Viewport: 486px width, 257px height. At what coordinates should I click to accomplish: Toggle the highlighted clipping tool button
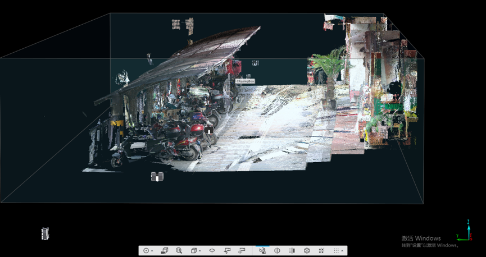[x=262, y=251]
